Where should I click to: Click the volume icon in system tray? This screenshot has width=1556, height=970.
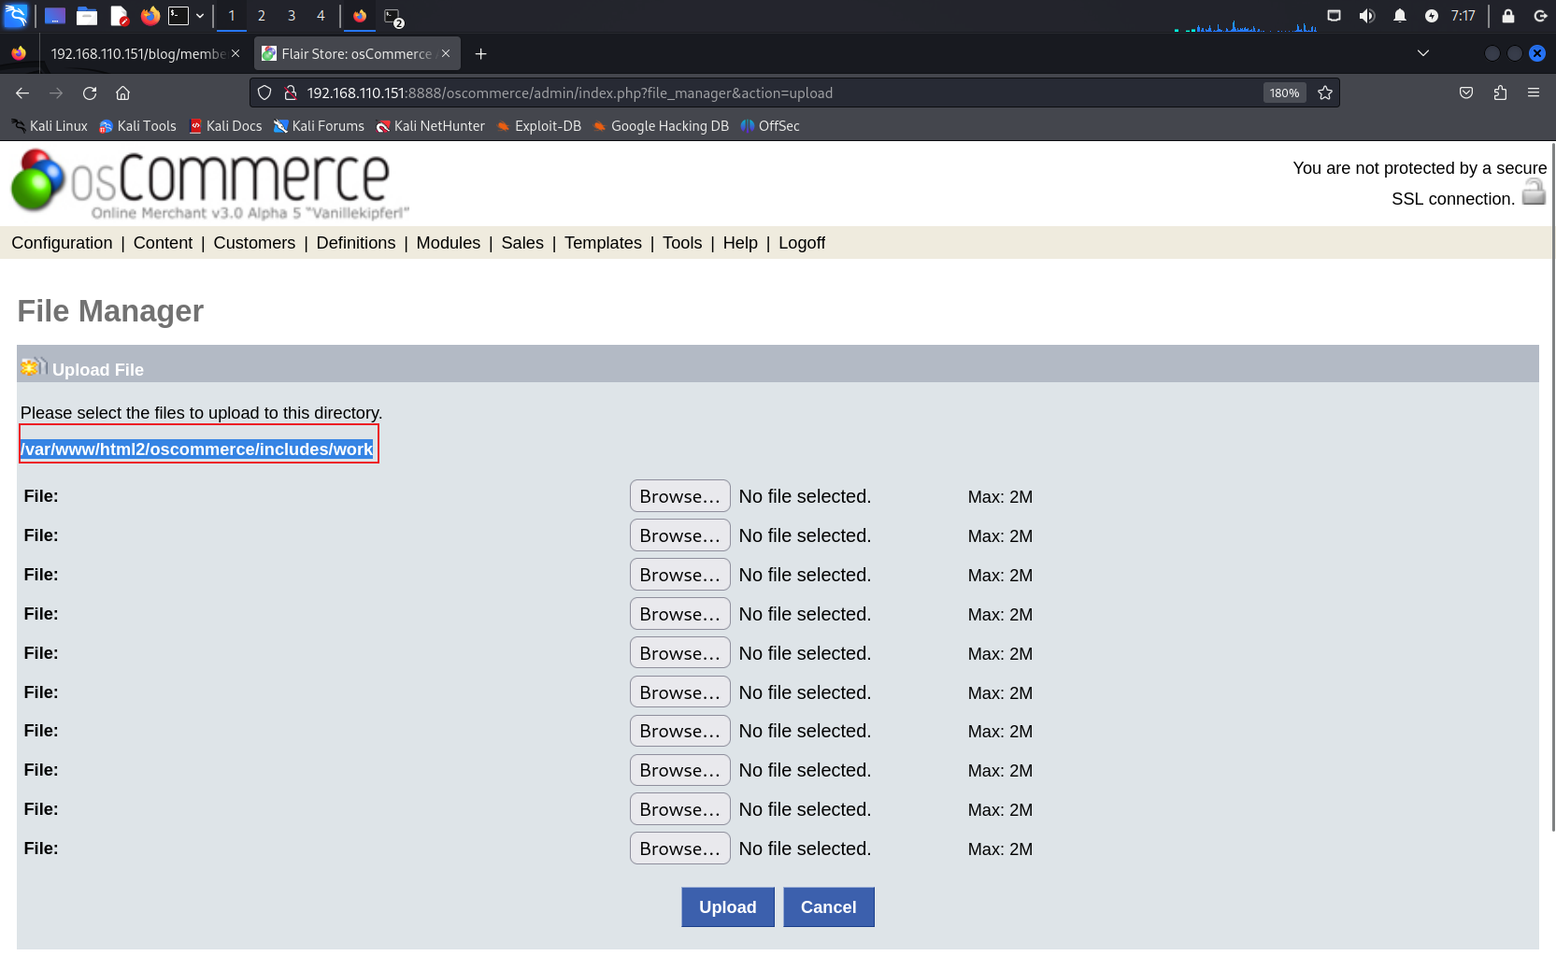point(1367,16)
